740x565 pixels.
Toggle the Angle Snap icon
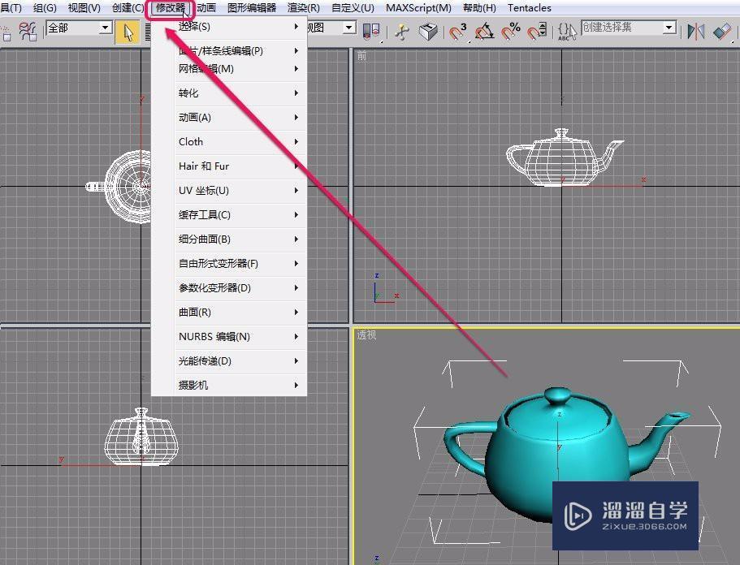(484, 32)
